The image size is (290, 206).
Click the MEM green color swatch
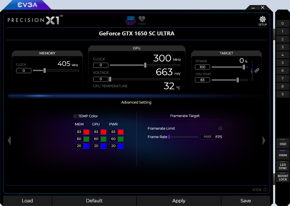(86, 139)
